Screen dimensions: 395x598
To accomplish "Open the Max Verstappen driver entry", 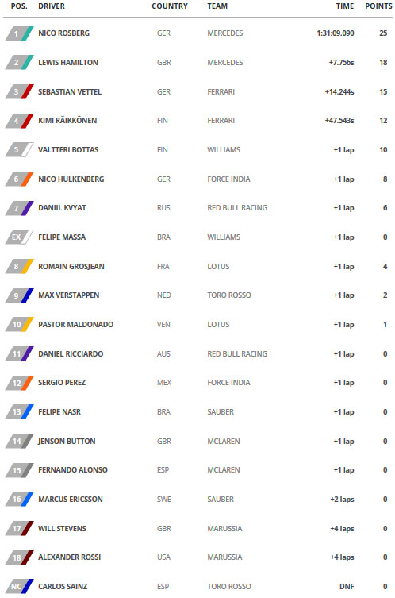I will tap(68, 295).
